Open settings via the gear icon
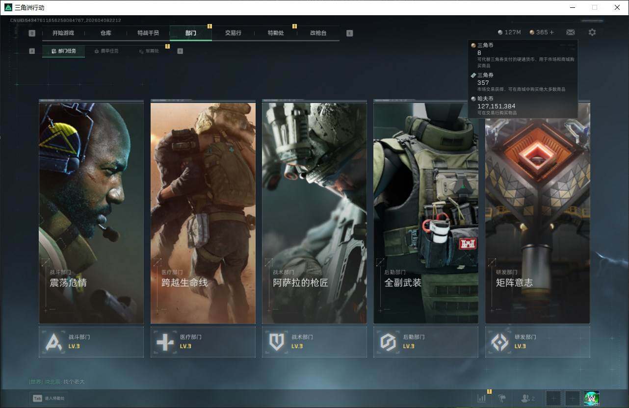The height and width of the screenshot is (408, 629). [x=592, y=32]
